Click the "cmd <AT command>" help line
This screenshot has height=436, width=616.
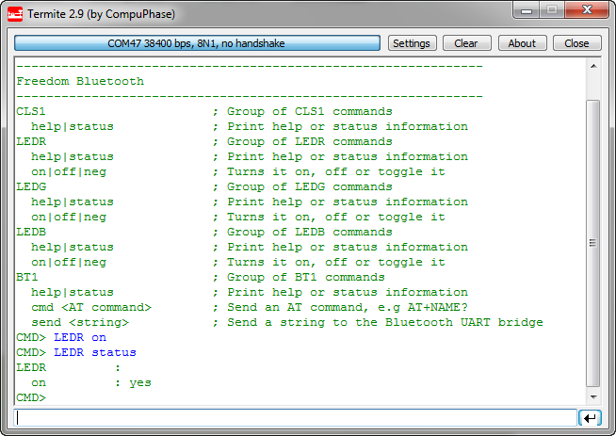pos(90,307)
